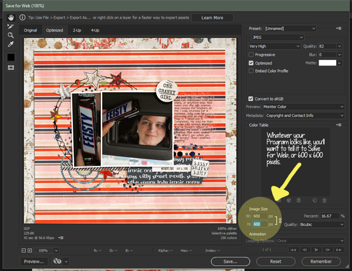Open the Blur value dropdown arrow

pos(340,55)
